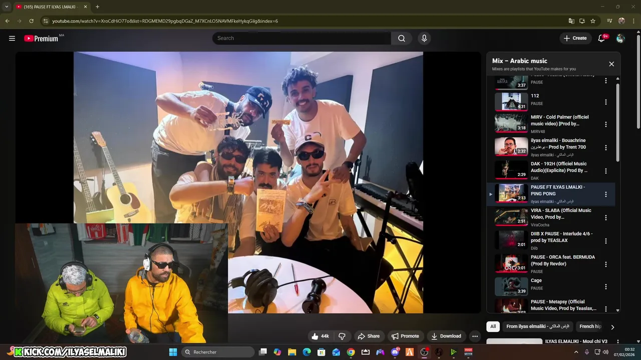Open options for MIRV Cold Palmer item
Image resolution: width=641 pixels, height=360 pixels.
click(605, 124)
